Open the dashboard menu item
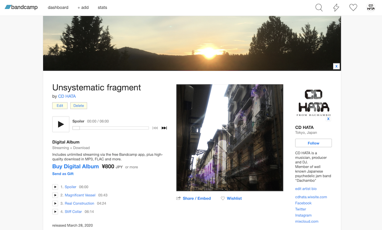 coord(58,8)
